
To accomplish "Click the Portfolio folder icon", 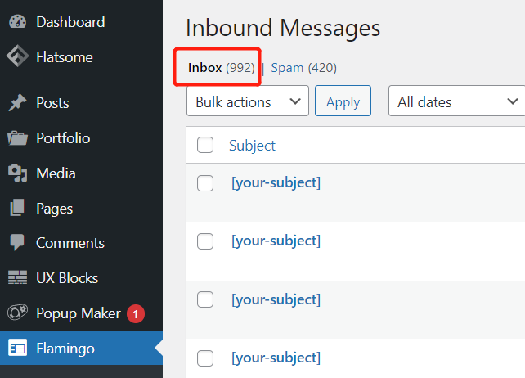I will pyautogui.click(x=17, y=138).
